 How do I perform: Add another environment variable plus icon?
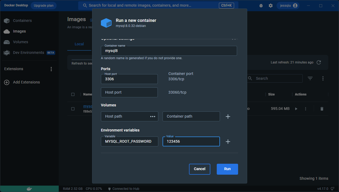pos(228,142)
